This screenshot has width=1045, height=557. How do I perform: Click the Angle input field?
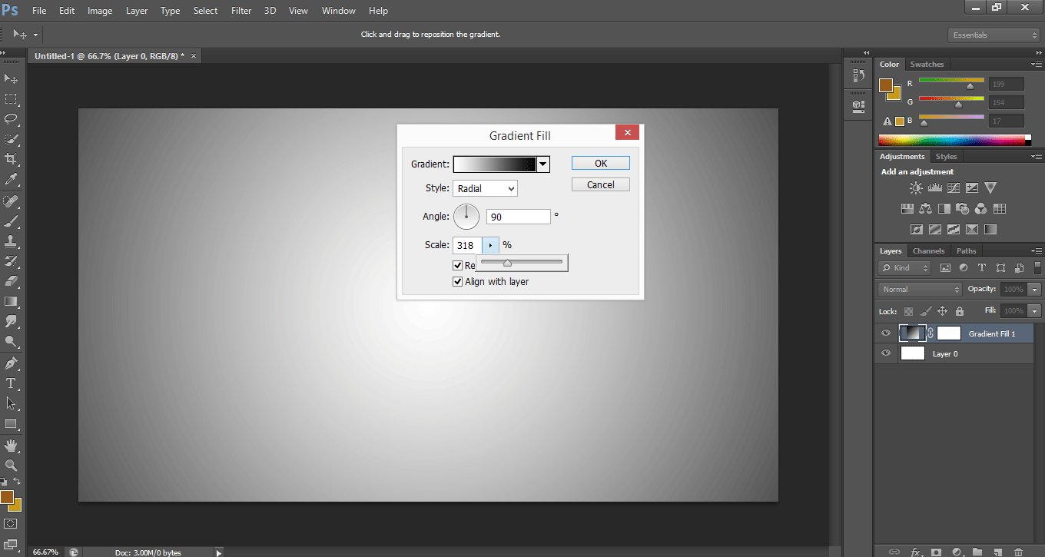518,217
